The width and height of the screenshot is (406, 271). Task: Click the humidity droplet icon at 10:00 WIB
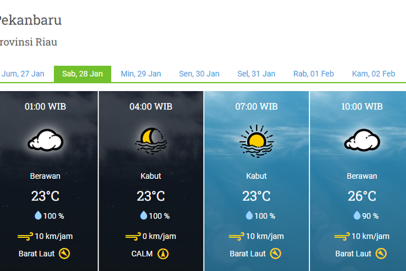point(357,216)
